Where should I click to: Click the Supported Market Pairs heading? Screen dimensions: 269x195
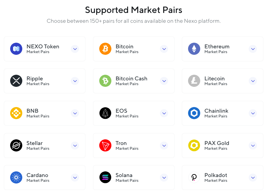[133, 10]
